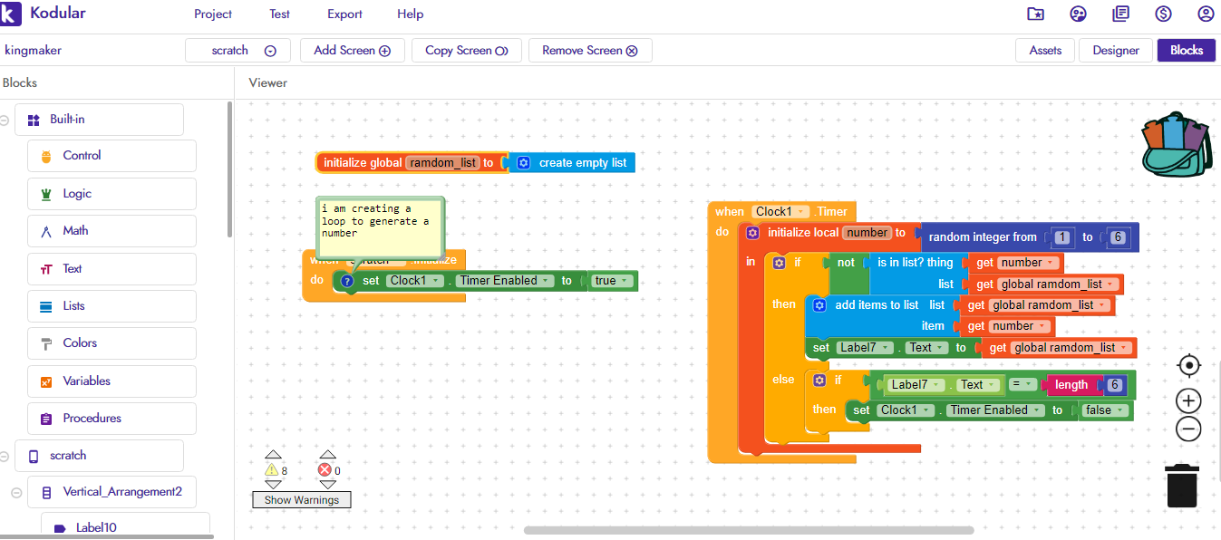Open the false value dropdown in else branch
The width and height of the screenshot is (1221, 540).
[1122, 410]
